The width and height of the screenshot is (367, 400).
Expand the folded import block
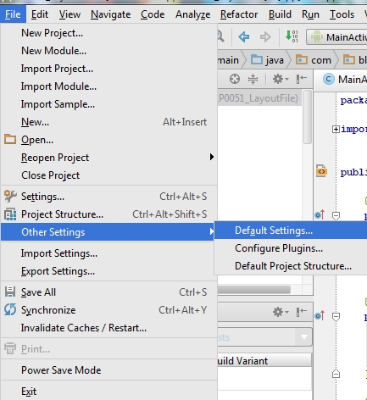point(336,130)
